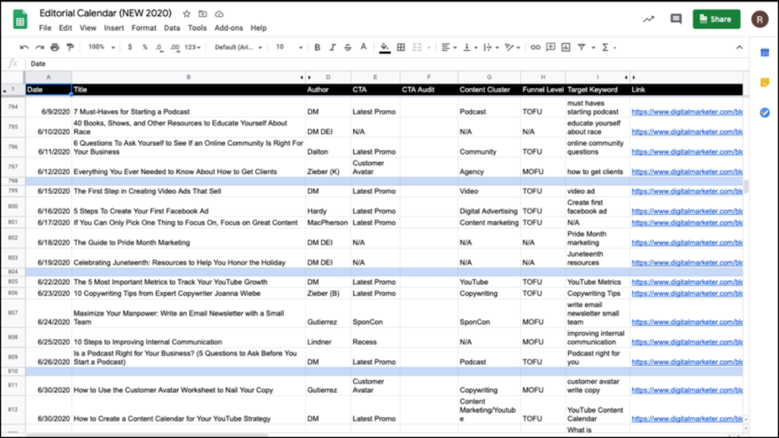Increase decimal places icon
The height and width of the screenshot is (438, 779).
174,47
